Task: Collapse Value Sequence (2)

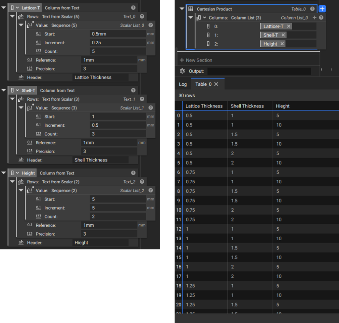Action: (21, 190)
